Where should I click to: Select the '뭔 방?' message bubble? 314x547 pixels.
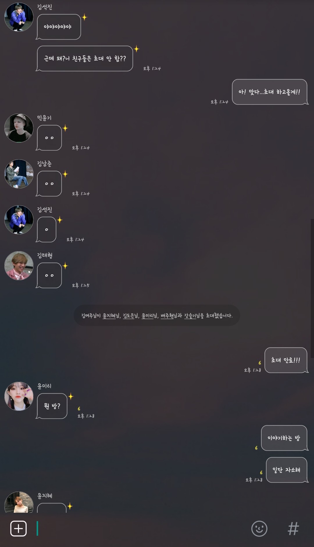point(52,406)
